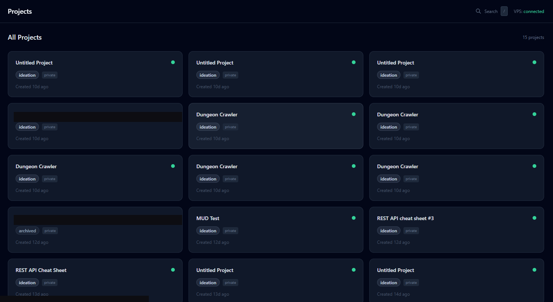Click the private tag on MUD Test
This screenshot has height=302, width=553.
point(230,231)
